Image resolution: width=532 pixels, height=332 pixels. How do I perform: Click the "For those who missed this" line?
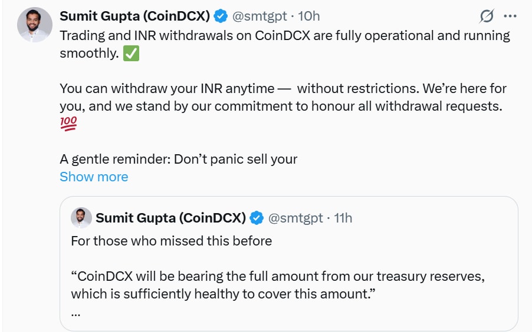tap(171, 241)
